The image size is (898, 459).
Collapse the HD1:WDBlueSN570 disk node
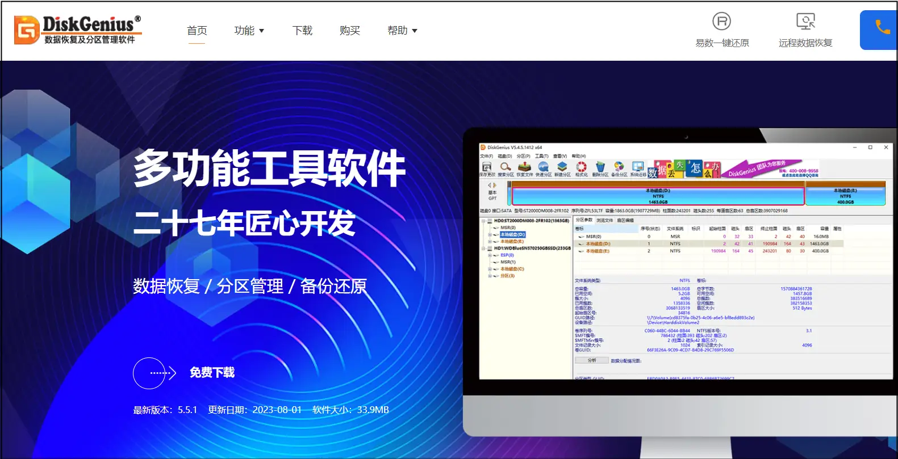click(484, 248)
